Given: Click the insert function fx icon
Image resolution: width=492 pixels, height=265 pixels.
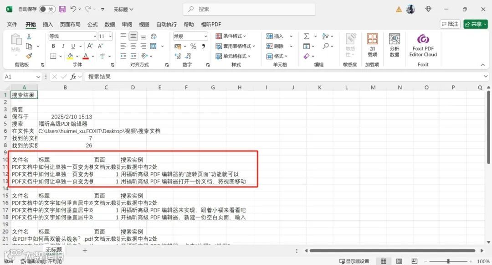Looking at the screenshot, I should 73,77.
